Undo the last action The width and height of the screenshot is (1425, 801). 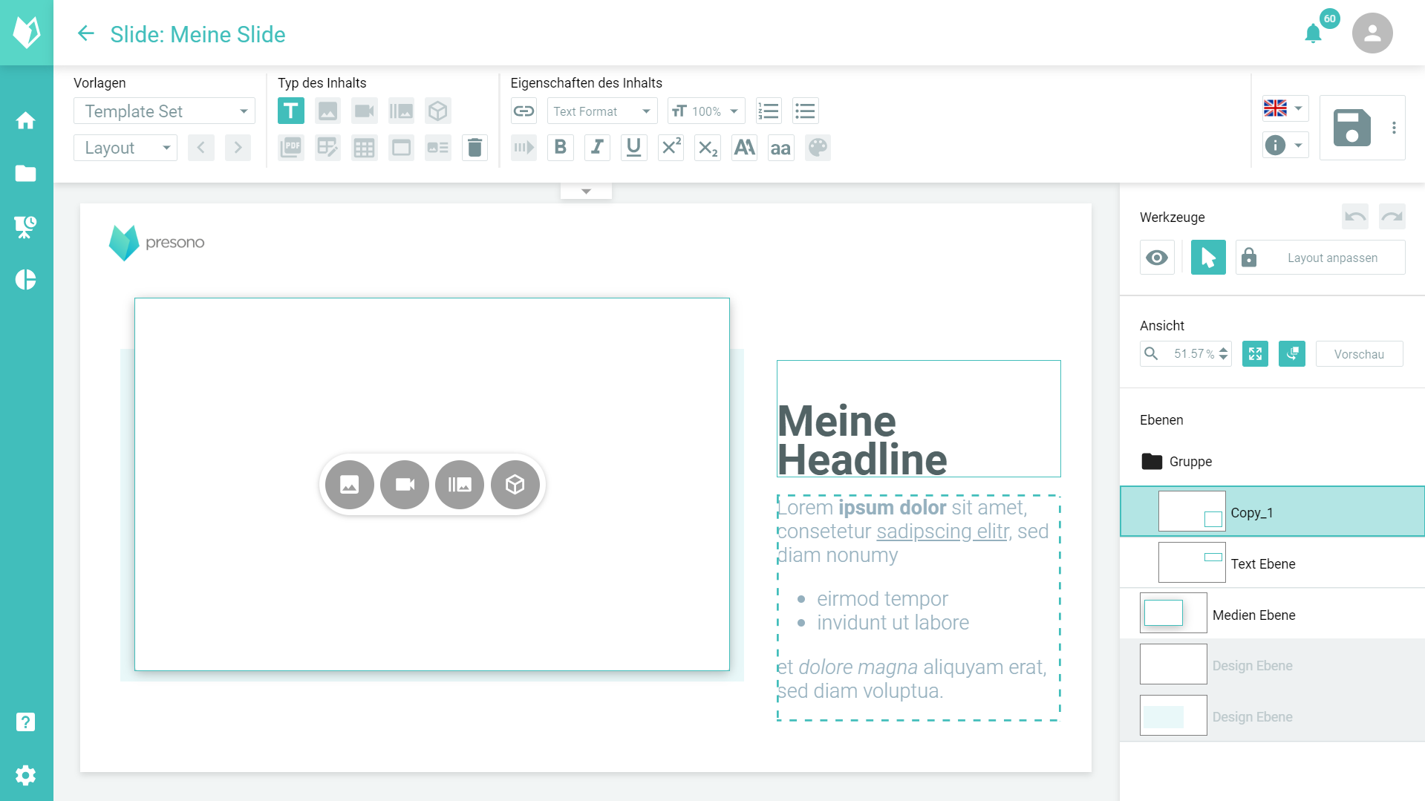click(1355, 217)
